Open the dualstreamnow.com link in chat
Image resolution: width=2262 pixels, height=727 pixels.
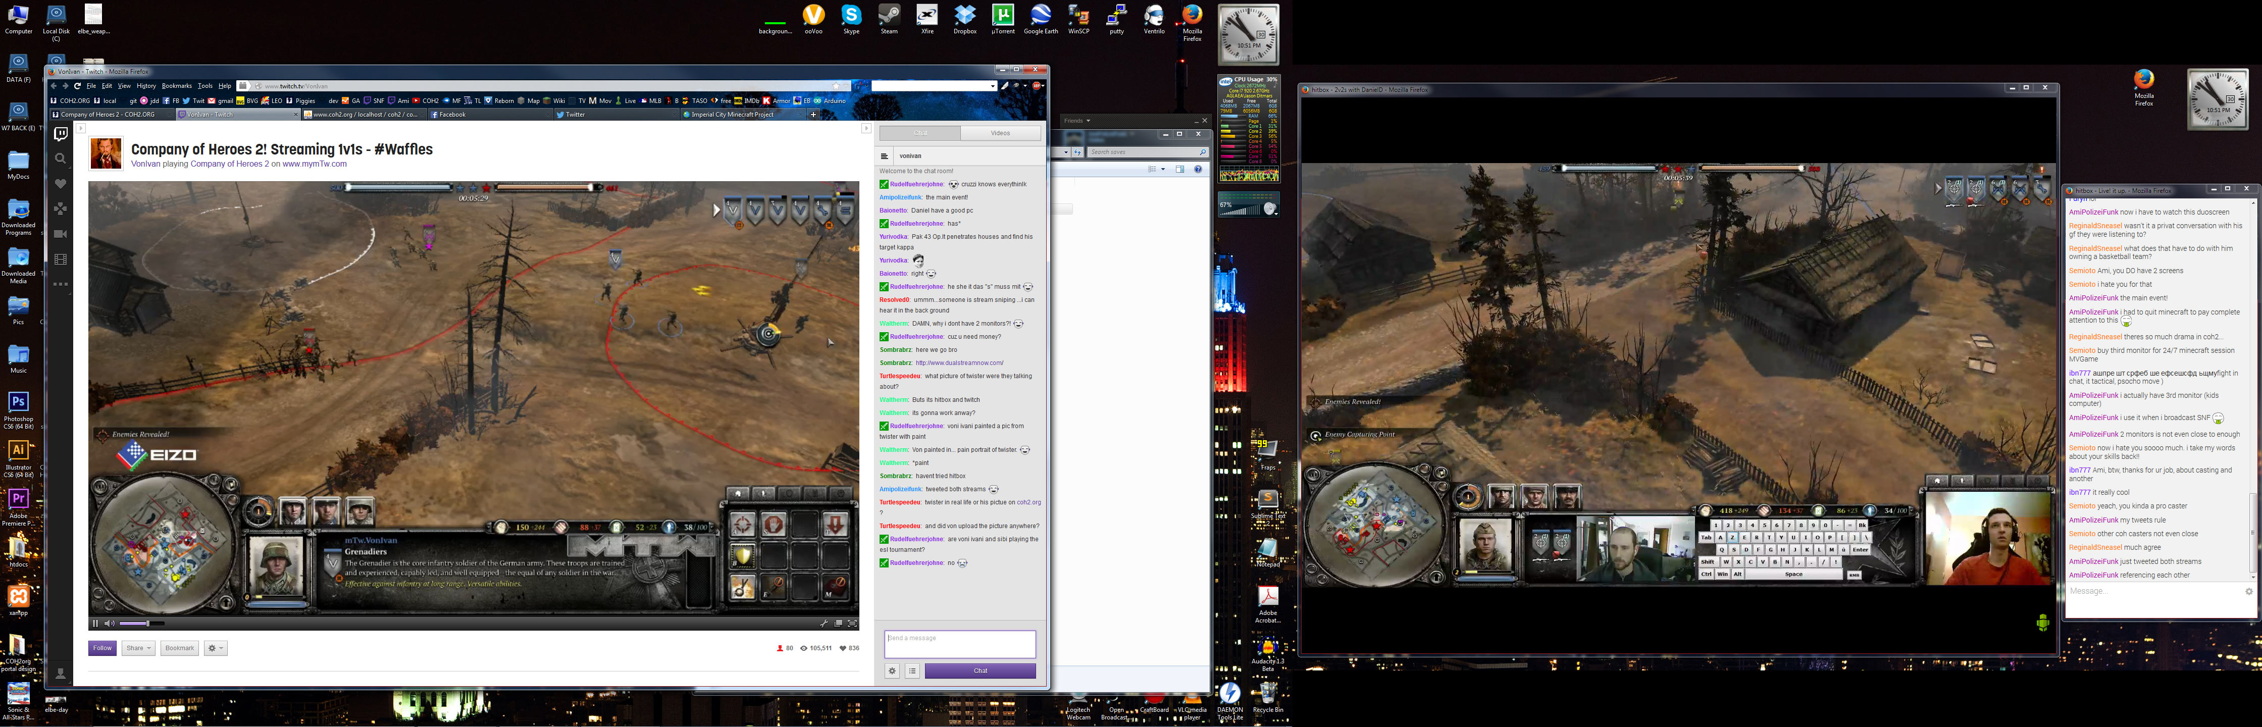click(959, 362)
